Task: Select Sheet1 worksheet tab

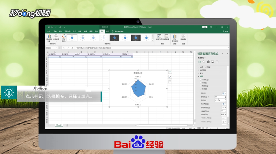Action: click(59, 125)
